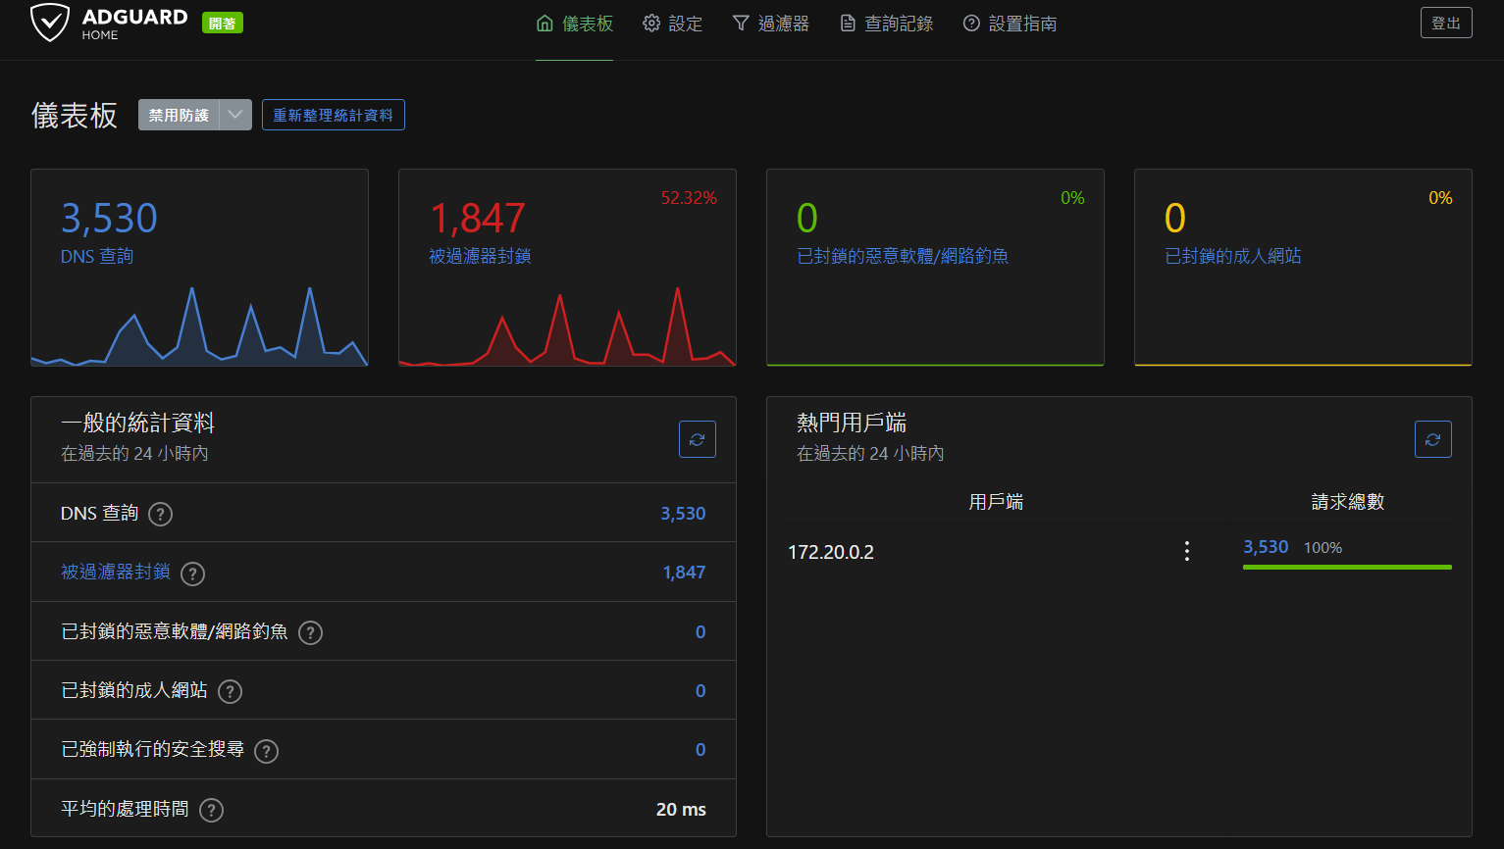Open 已封鎖的惡意軟體/網路釣魚 card link
This screenshot has width=1504, height=849.
(903, 256)
